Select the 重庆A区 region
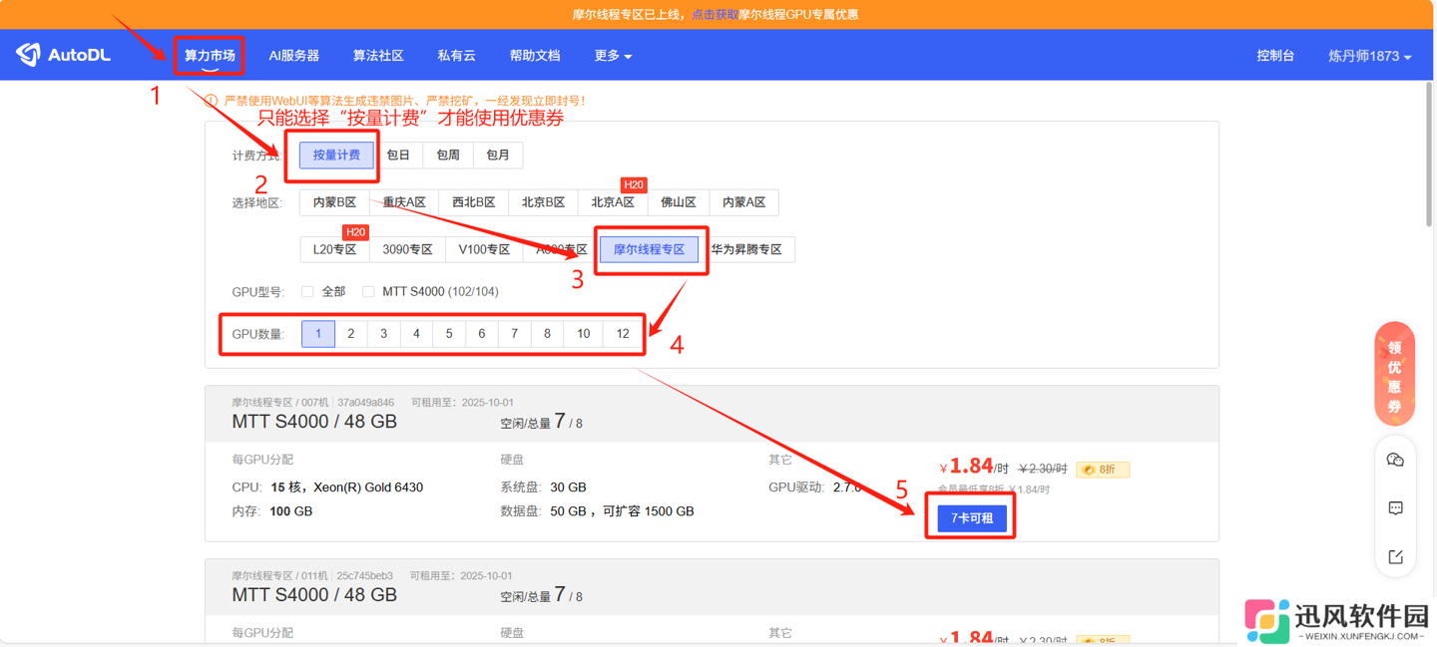The image size is (1437, 647). coord(404,202)
